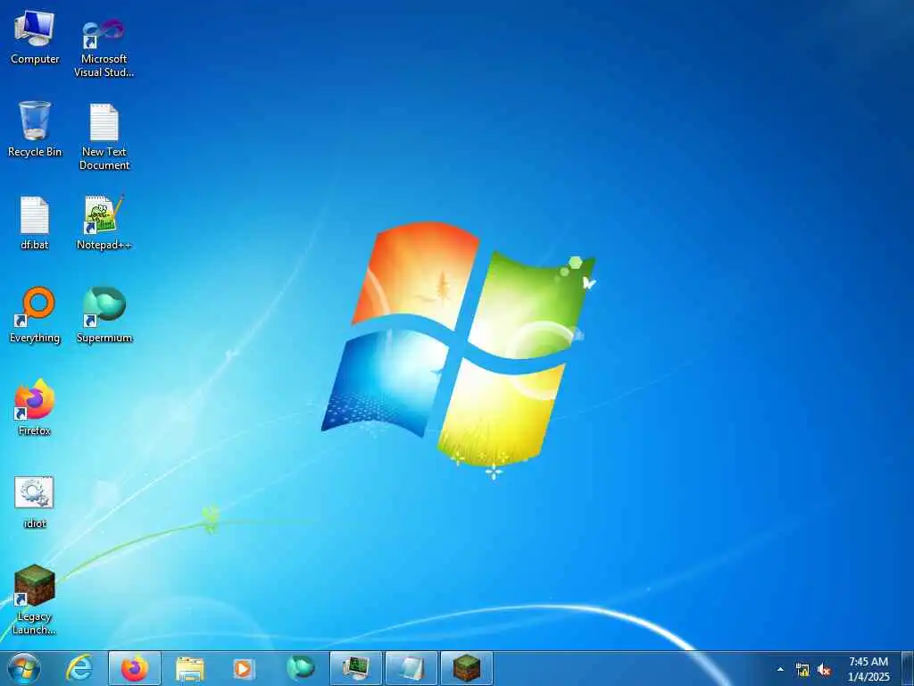Select the Microsoft Visual Studio shortcut
Viewport: 914px width, 686px height.
[104, 46]
